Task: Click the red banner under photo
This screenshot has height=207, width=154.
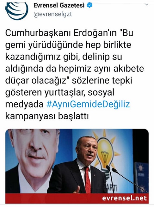Action: 77,199
